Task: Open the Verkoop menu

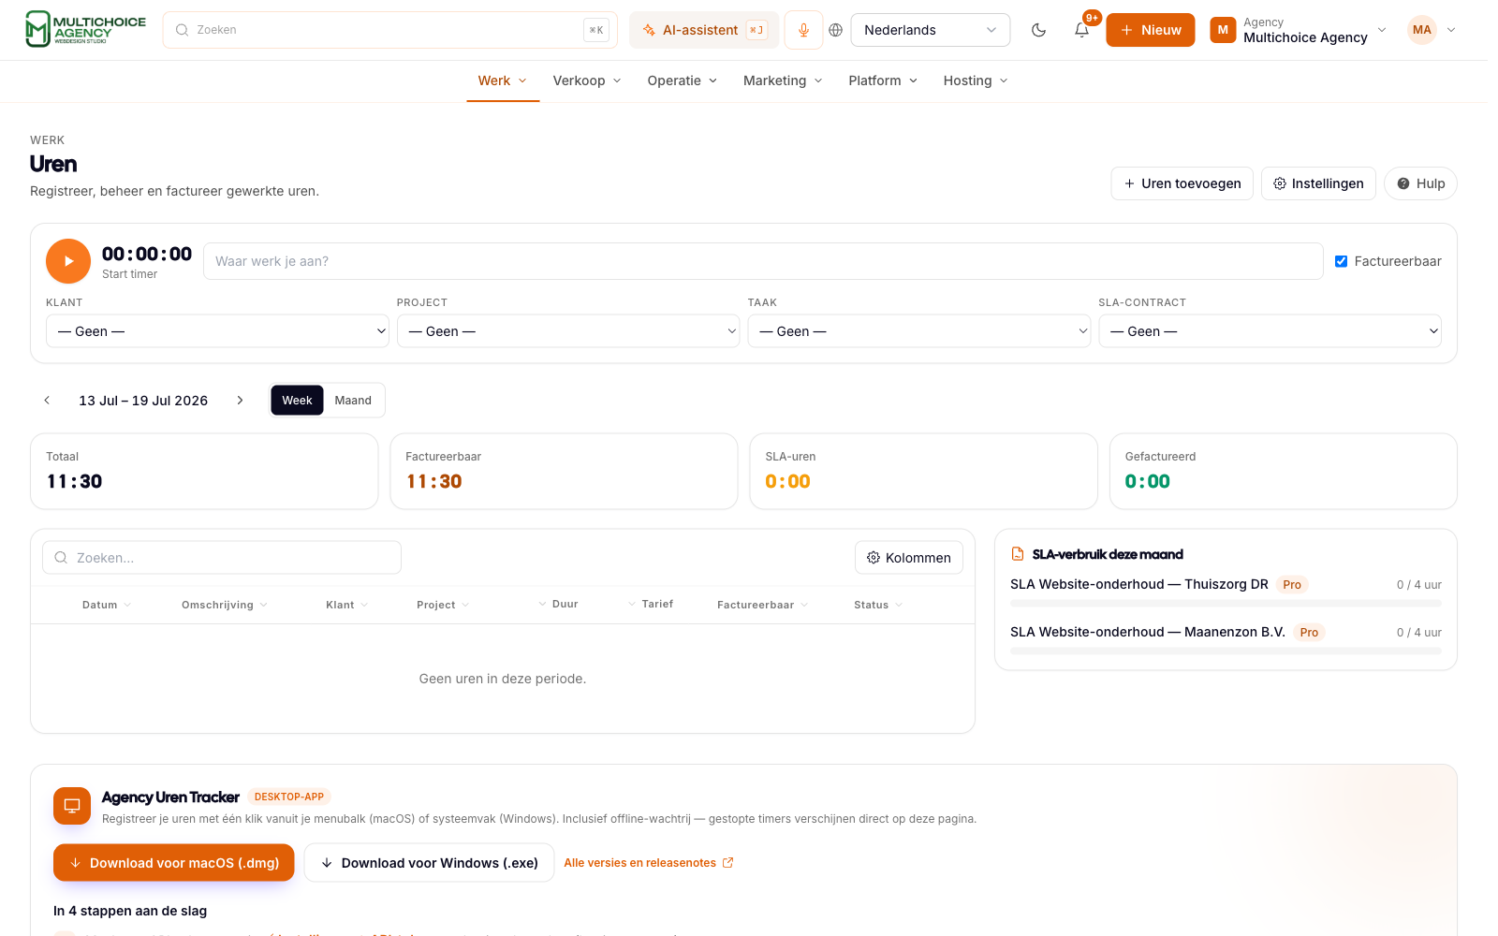Action: [x=587, y=80]
